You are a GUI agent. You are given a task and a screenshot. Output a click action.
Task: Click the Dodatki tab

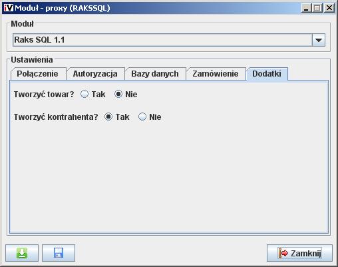(x=267, y=74)
